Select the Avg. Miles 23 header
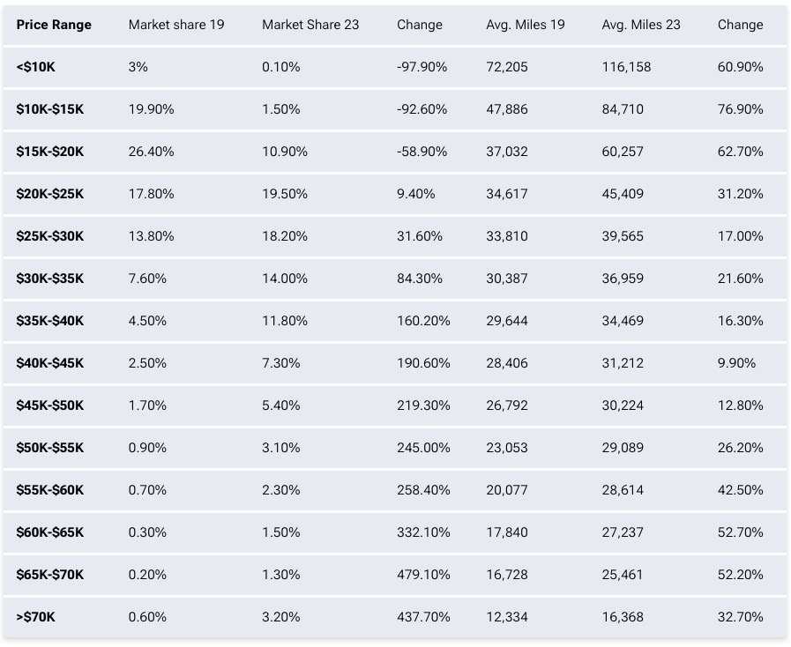Image resolution: width=791 pixels, height=647 pixels. [x=641, y=25]
